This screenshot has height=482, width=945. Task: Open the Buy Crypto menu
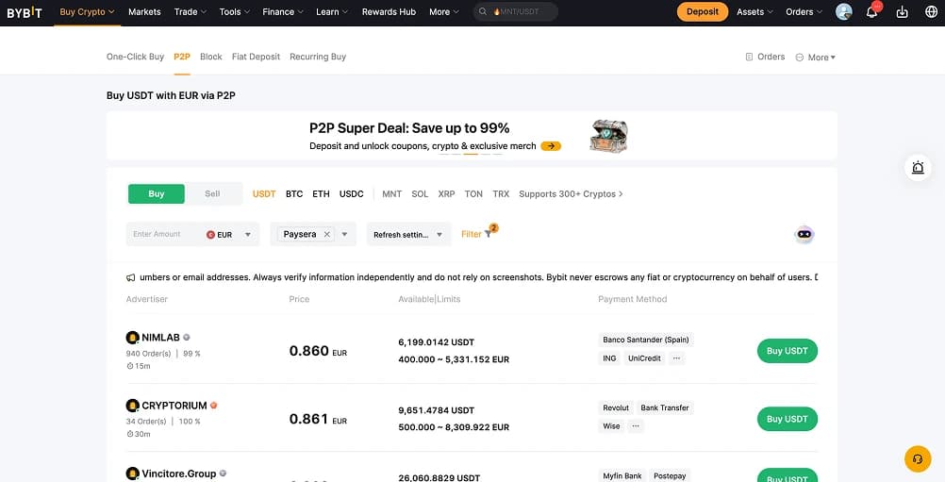click(x=87, y=12)
